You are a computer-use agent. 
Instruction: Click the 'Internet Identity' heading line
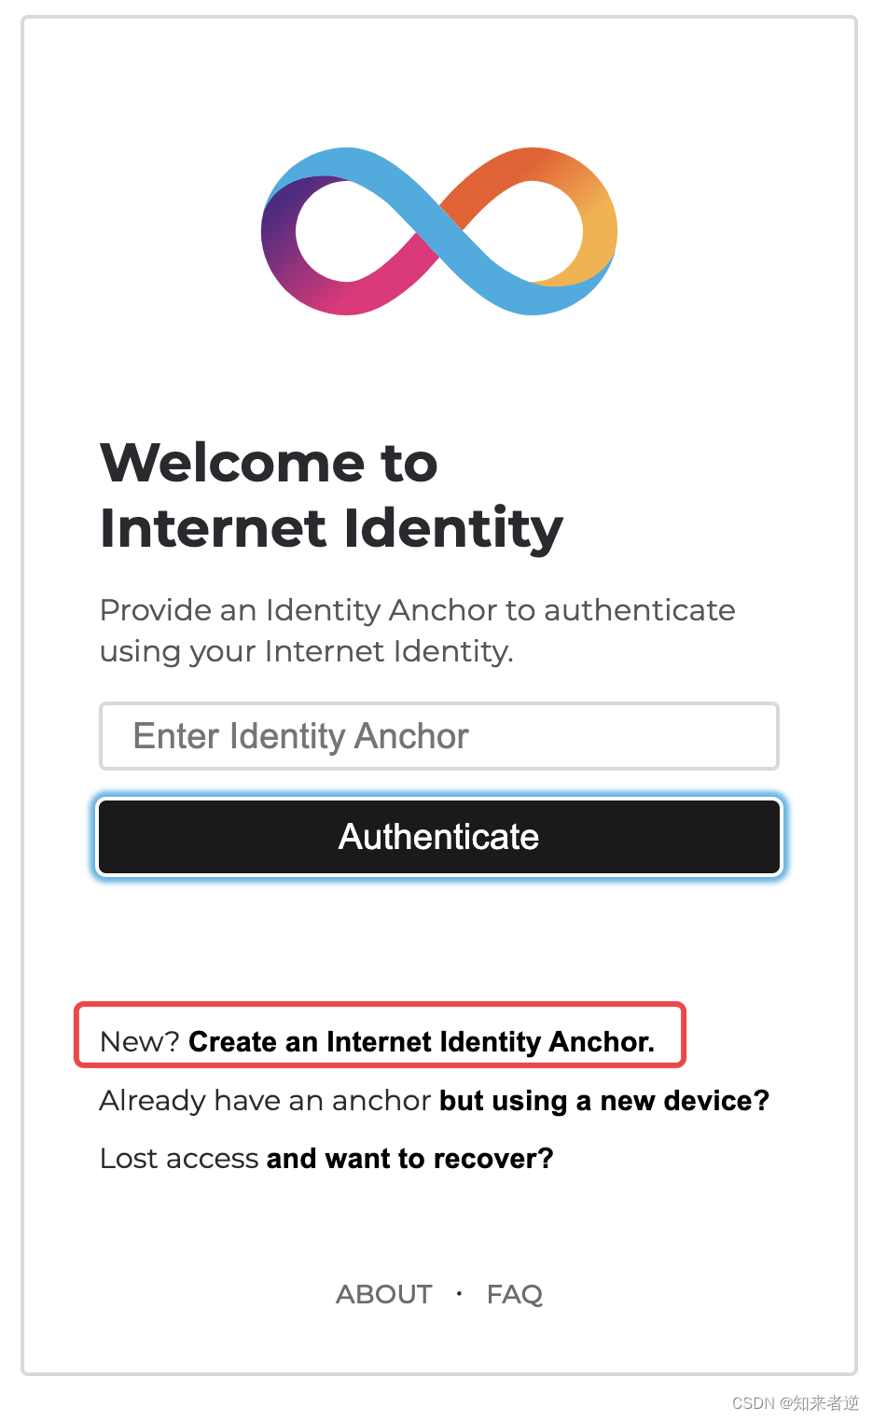coord(332,528)
